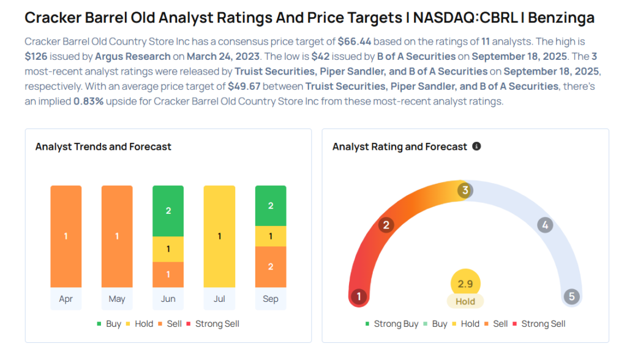This screenshot has height=355, width=627.
Task: Click gauge marker number 3
Action: click(x=465, y=191)
